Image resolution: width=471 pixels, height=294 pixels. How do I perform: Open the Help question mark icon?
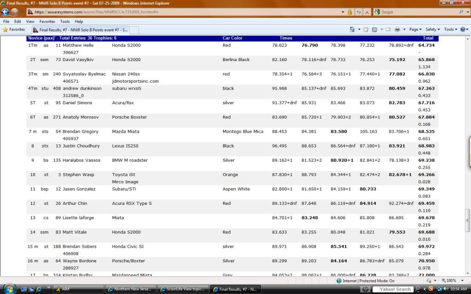463,29
